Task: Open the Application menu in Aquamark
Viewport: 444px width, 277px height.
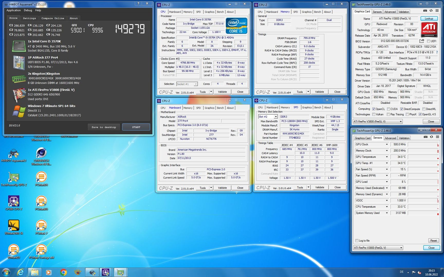Action: 13,10
